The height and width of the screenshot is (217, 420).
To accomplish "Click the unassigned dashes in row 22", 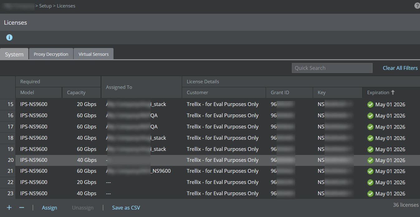I will coord(109,182).
